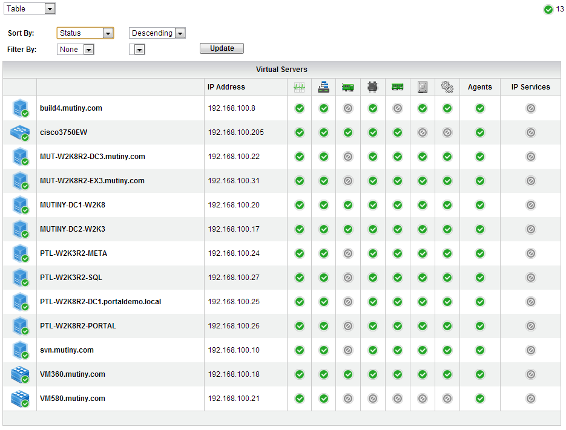Open the Sort By Status dropdown

(x=85, y=33)
